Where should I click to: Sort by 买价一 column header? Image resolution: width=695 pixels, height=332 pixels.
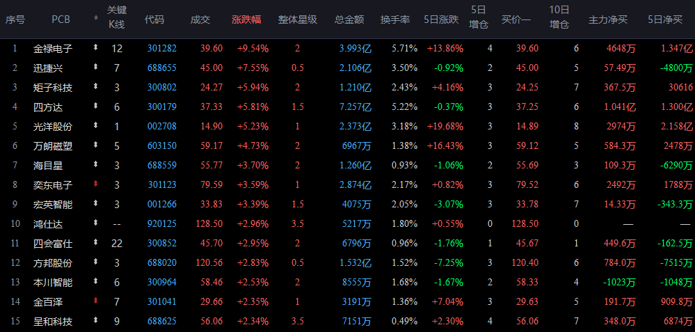[x=516, y=19]
